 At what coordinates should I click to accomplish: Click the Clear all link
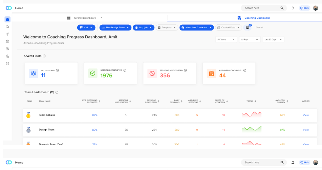pyautogui.click(x=259, y=28)
